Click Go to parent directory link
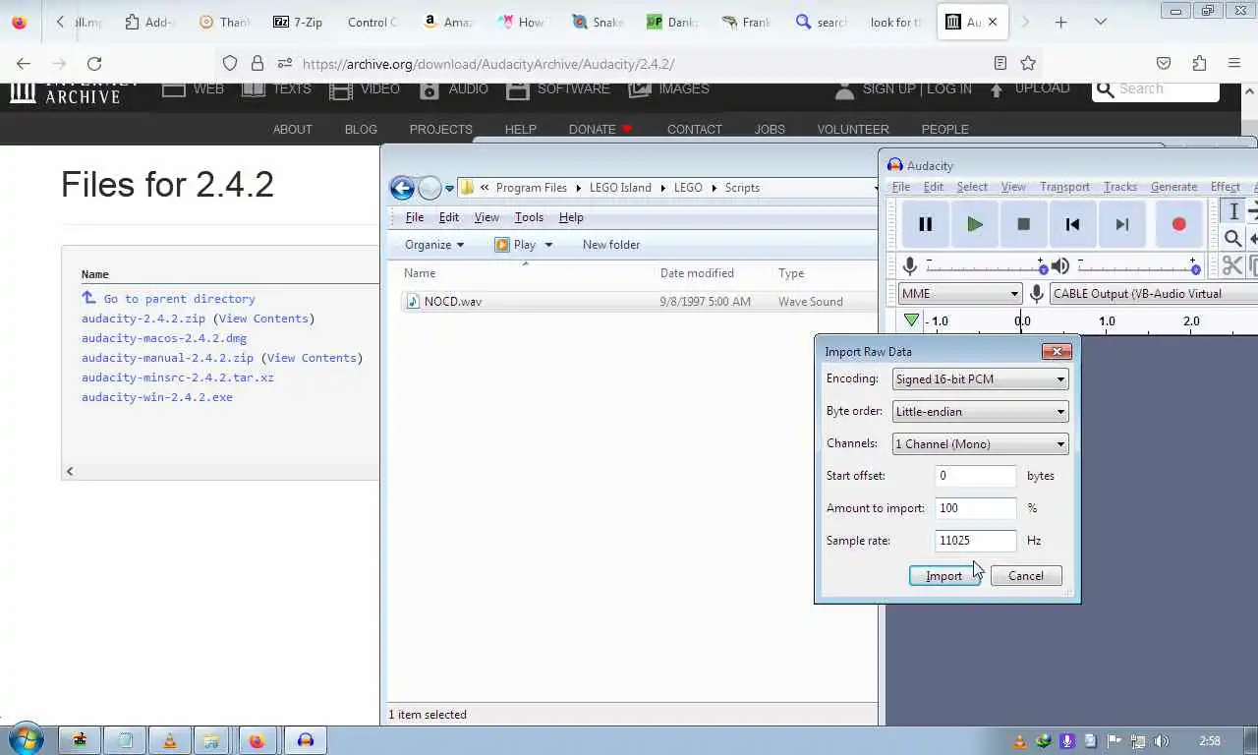1258x755 pixels. 179,299
